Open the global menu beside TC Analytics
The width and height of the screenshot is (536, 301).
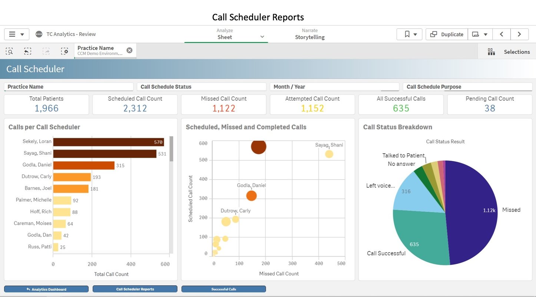pyautogui.click(x=39, y=34)
